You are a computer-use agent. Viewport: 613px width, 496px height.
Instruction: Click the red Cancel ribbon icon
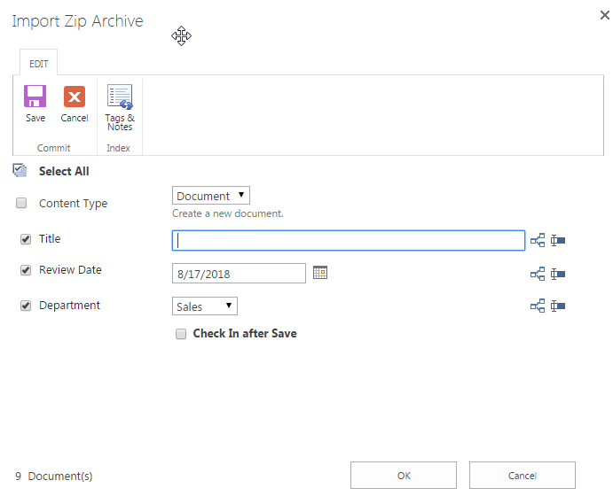pyautogui.click(x=75, y=97)
